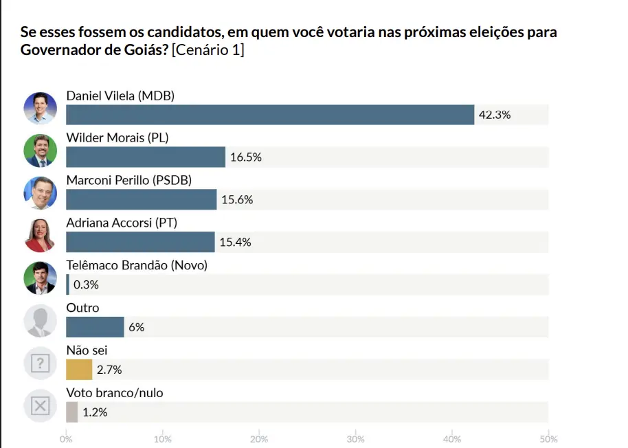
Task: Click the Daniel Vilela (MDB) name label
Action: click(x=120, y=96)
